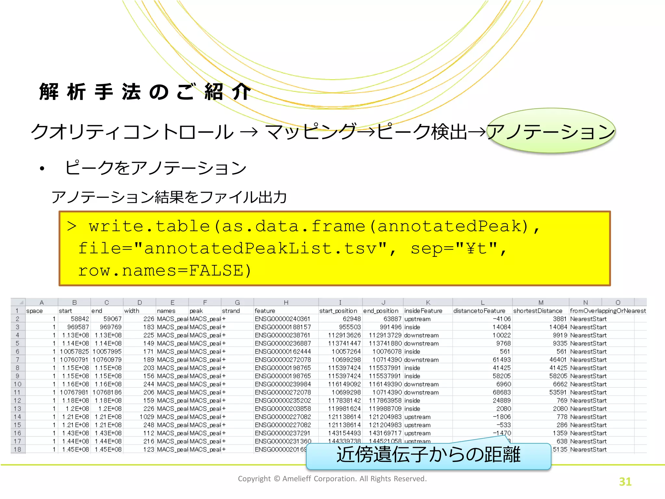The width and height of the screenshot is (665, 499).
Task: Click the Amelieff copyright footer text
Action: [x=332, y=479]
